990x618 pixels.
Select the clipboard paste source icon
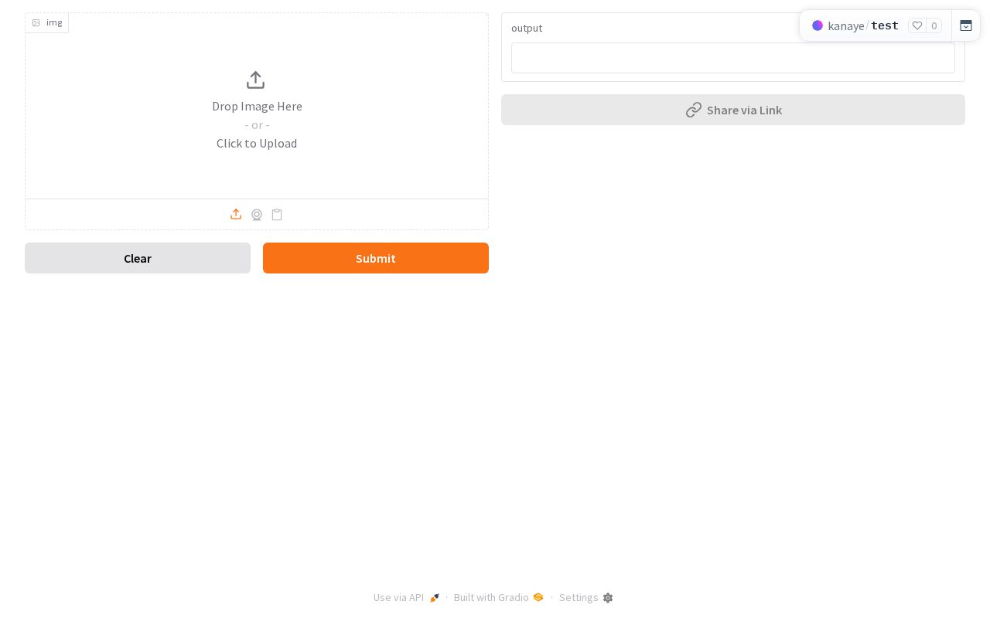tap(277, 215)
